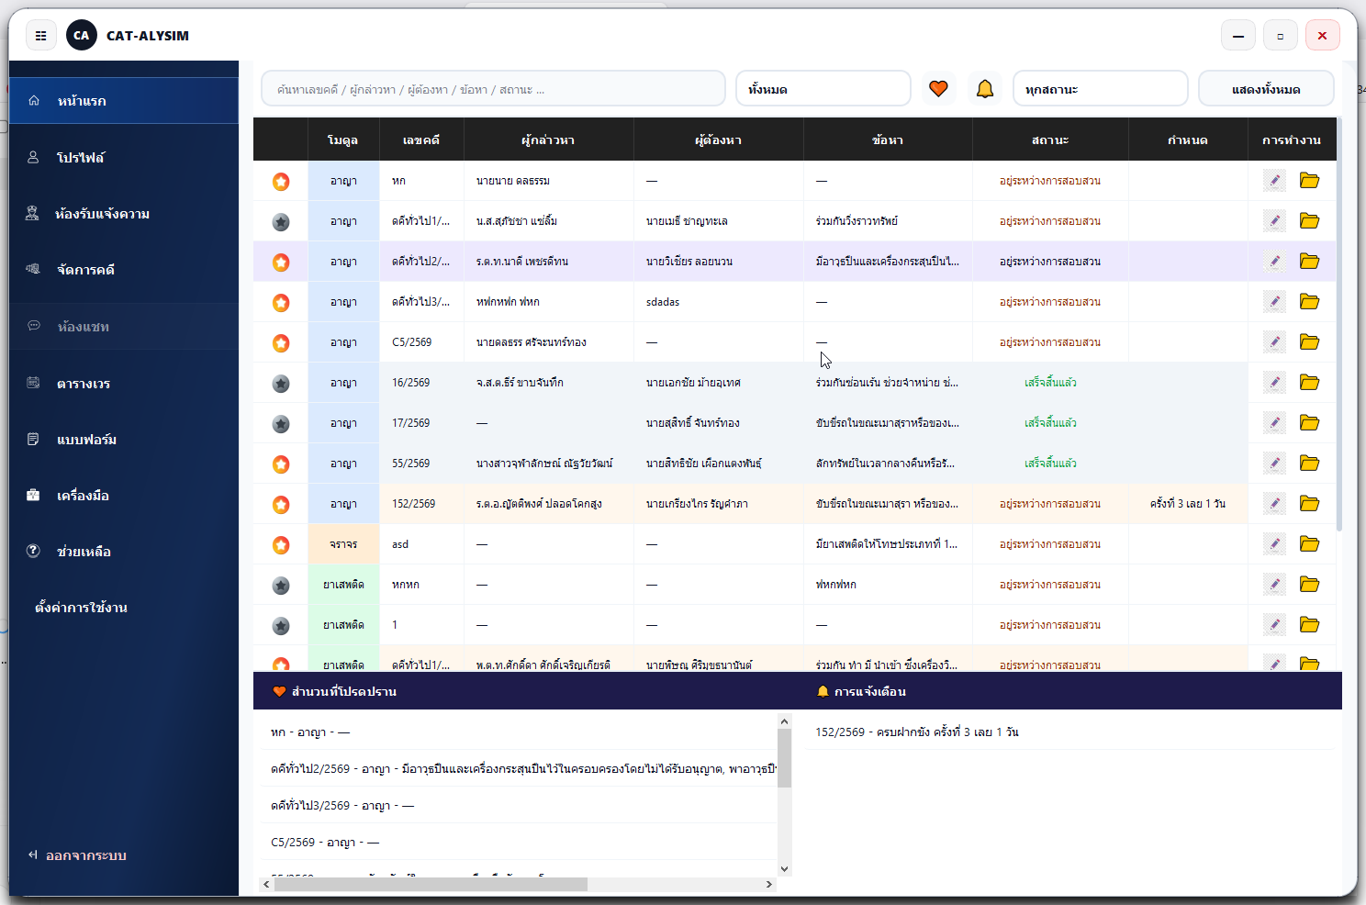
Task: Unstar the favorite on case C5/2569
Action: click(x=281, y=343)
